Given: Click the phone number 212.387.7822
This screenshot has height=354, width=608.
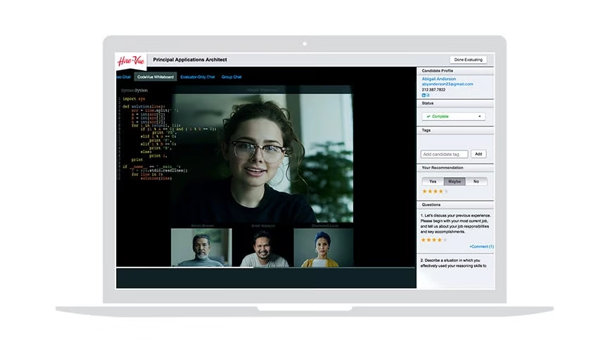Looking at the screenshot, I should 433,90.
